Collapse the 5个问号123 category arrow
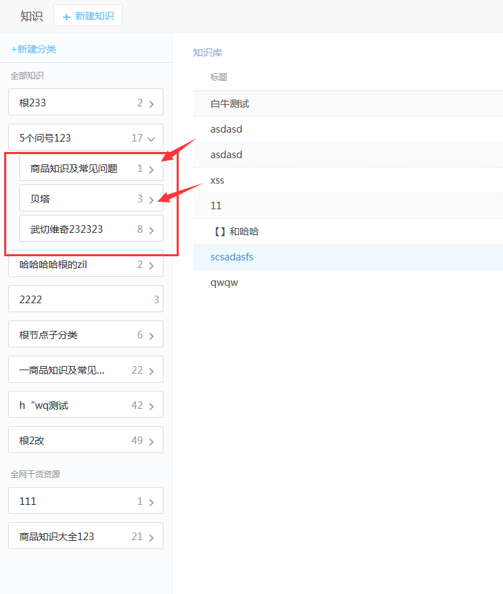 [x=151, y=138]
